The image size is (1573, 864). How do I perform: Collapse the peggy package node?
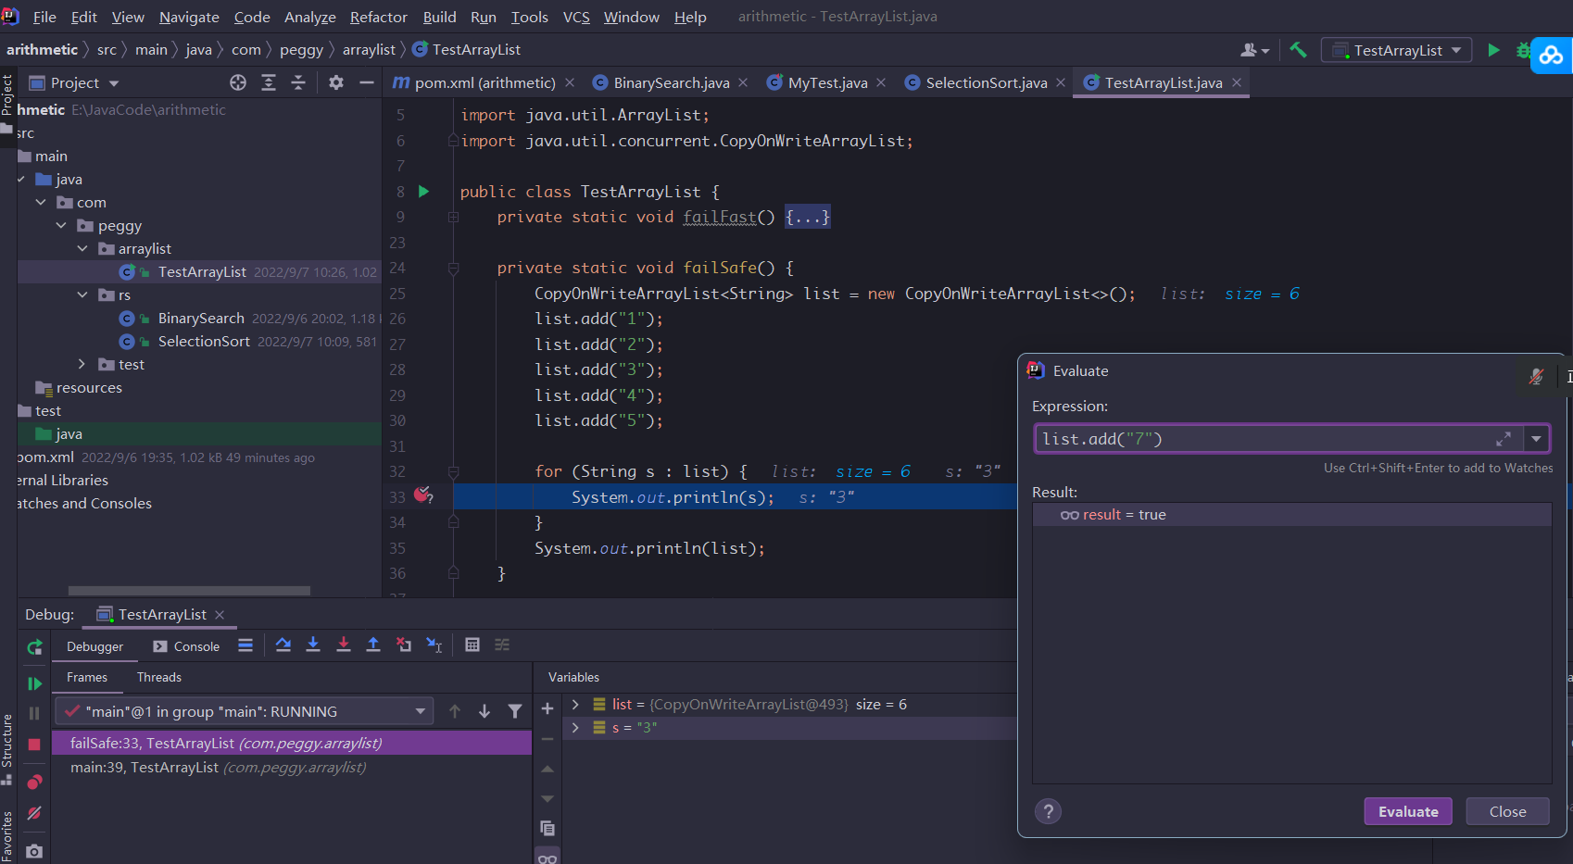pyautogui.click(x=61, y=225)
